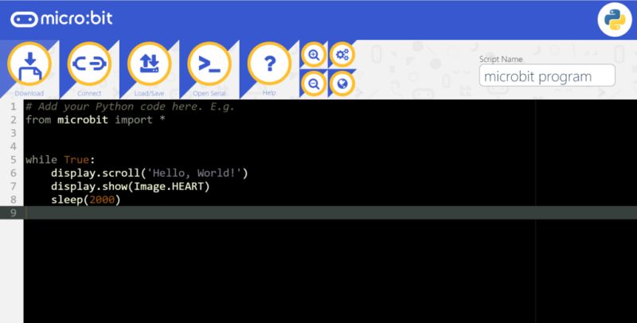Click the Connect micro:bit icon
The image size is (637, 323).
click(x=89, y=64)
